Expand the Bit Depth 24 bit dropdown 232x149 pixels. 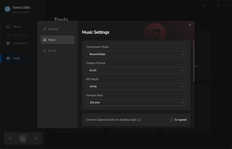[136, 86]
